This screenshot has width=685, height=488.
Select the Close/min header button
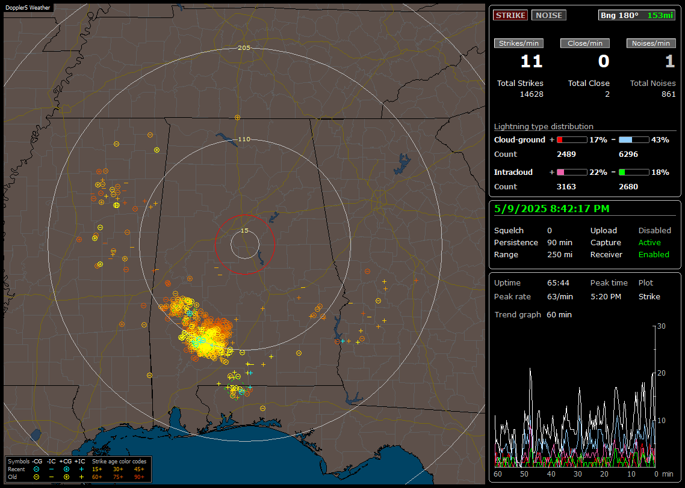tap(585, 43)
